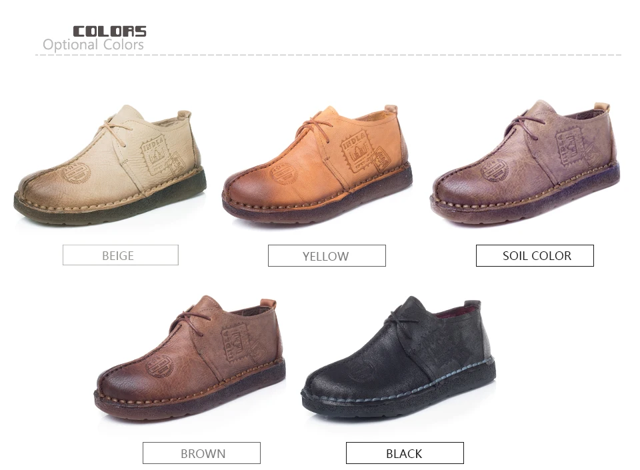
Task: Select the black shoe photo
Action: (399, 357)
